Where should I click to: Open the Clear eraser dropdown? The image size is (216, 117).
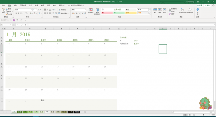point(172,14)
